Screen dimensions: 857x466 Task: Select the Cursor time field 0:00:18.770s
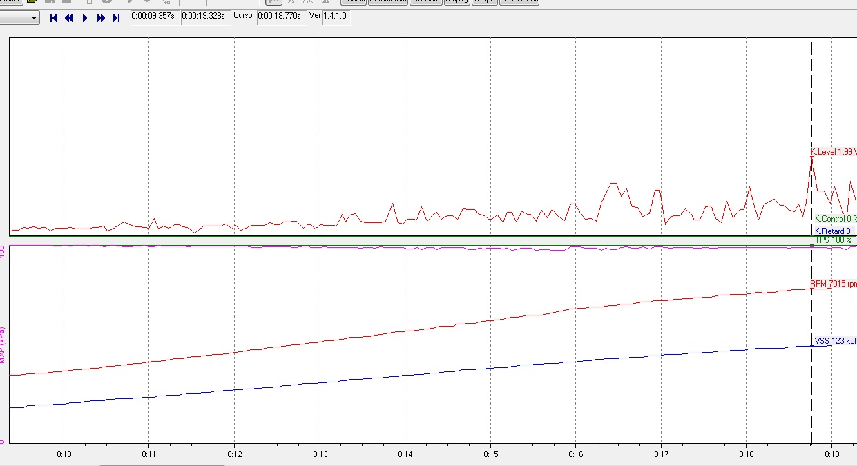pos(280,16)
